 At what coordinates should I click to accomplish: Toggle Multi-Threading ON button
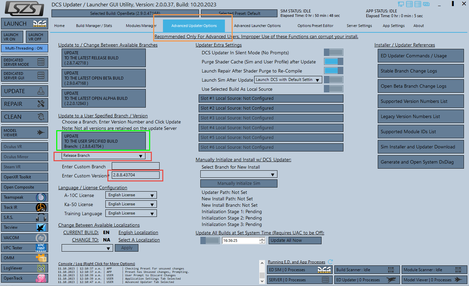coord(25,48)
